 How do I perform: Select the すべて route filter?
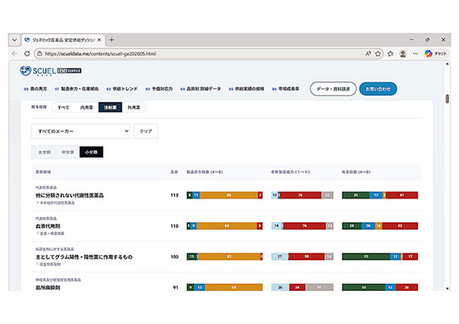tap(63, 107)
